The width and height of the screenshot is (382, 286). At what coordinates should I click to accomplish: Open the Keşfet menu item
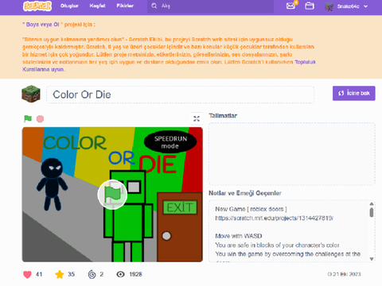[97, 6]
